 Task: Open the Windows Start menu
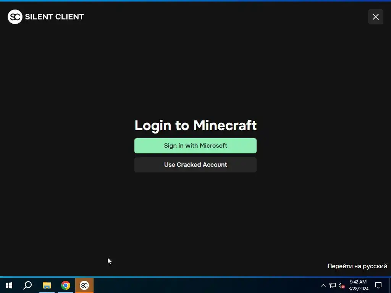click(x=9, y=285)
